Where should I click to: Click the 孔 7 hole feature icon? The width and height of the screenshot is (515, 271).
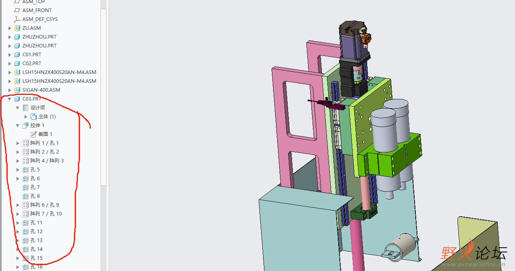(x=25, y=187)
